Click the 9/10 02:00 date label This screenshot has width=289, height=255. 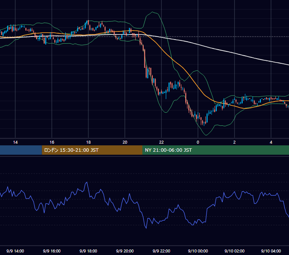(234, 251)
